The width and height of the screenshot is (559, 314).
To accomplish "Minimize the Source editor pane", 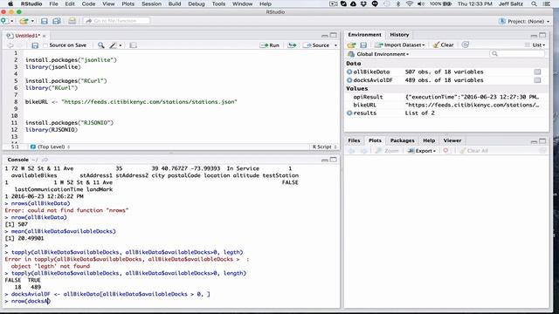I will [x=324, y=35].
